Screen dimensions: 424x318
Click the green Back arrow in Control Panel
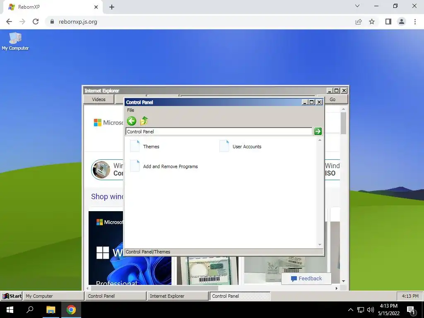pos(132,121)
